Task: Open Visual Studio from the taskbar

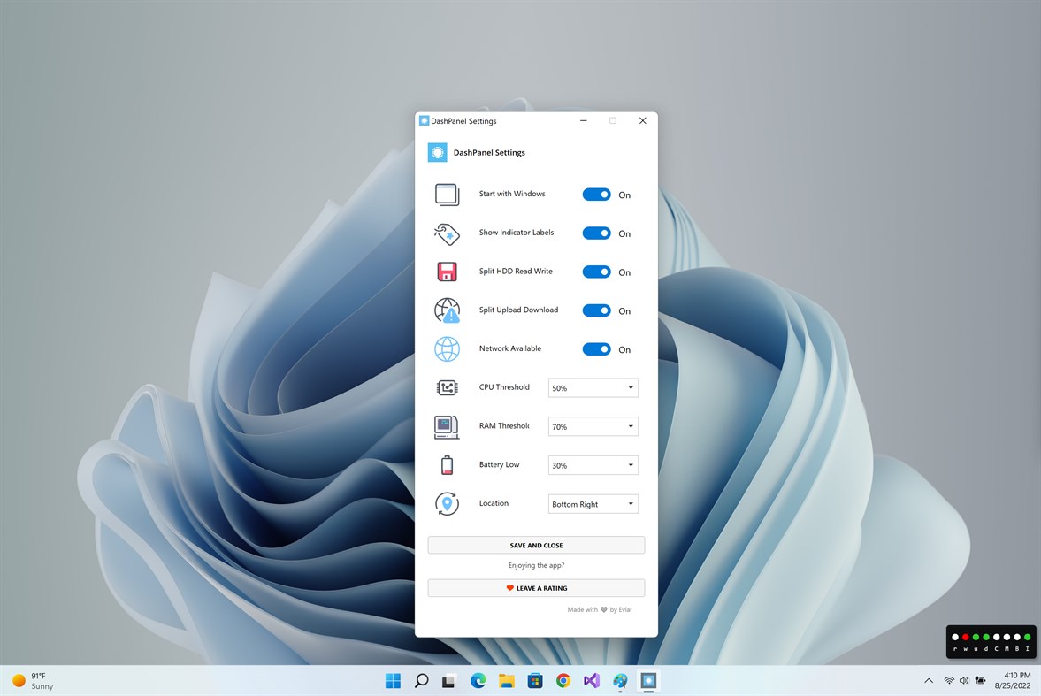Action: (x=591, y=680)
